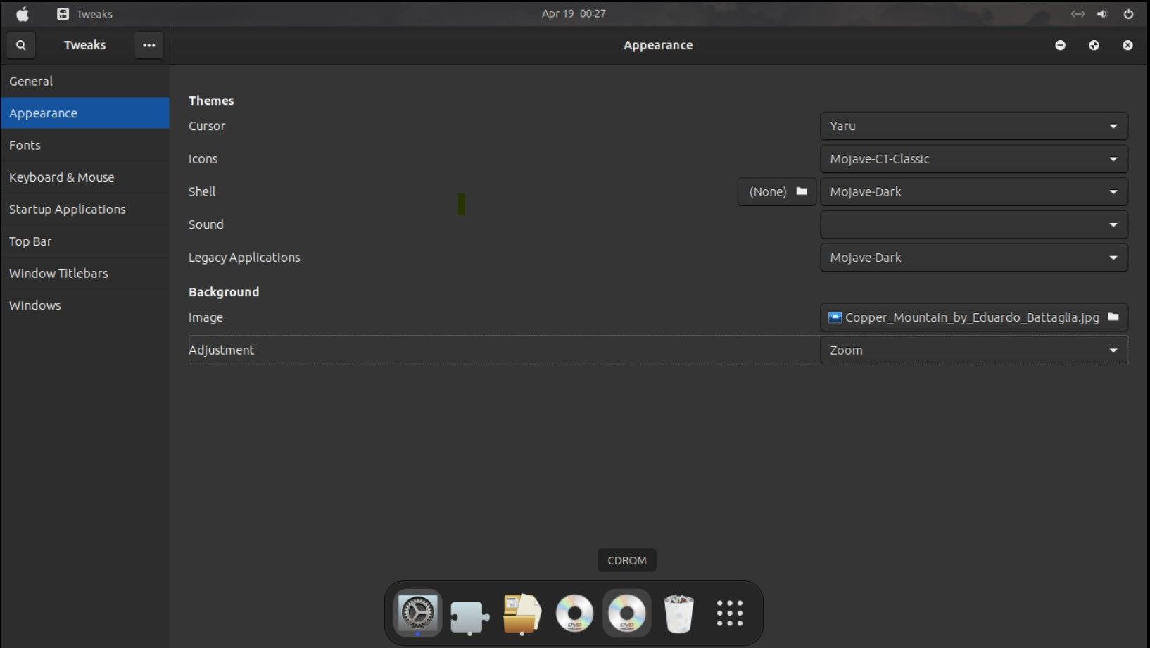Image resolution: width=1150 pixels, height=648 pixels.
Task: Open the Sound theme dropdown
Action: point(973,224)
